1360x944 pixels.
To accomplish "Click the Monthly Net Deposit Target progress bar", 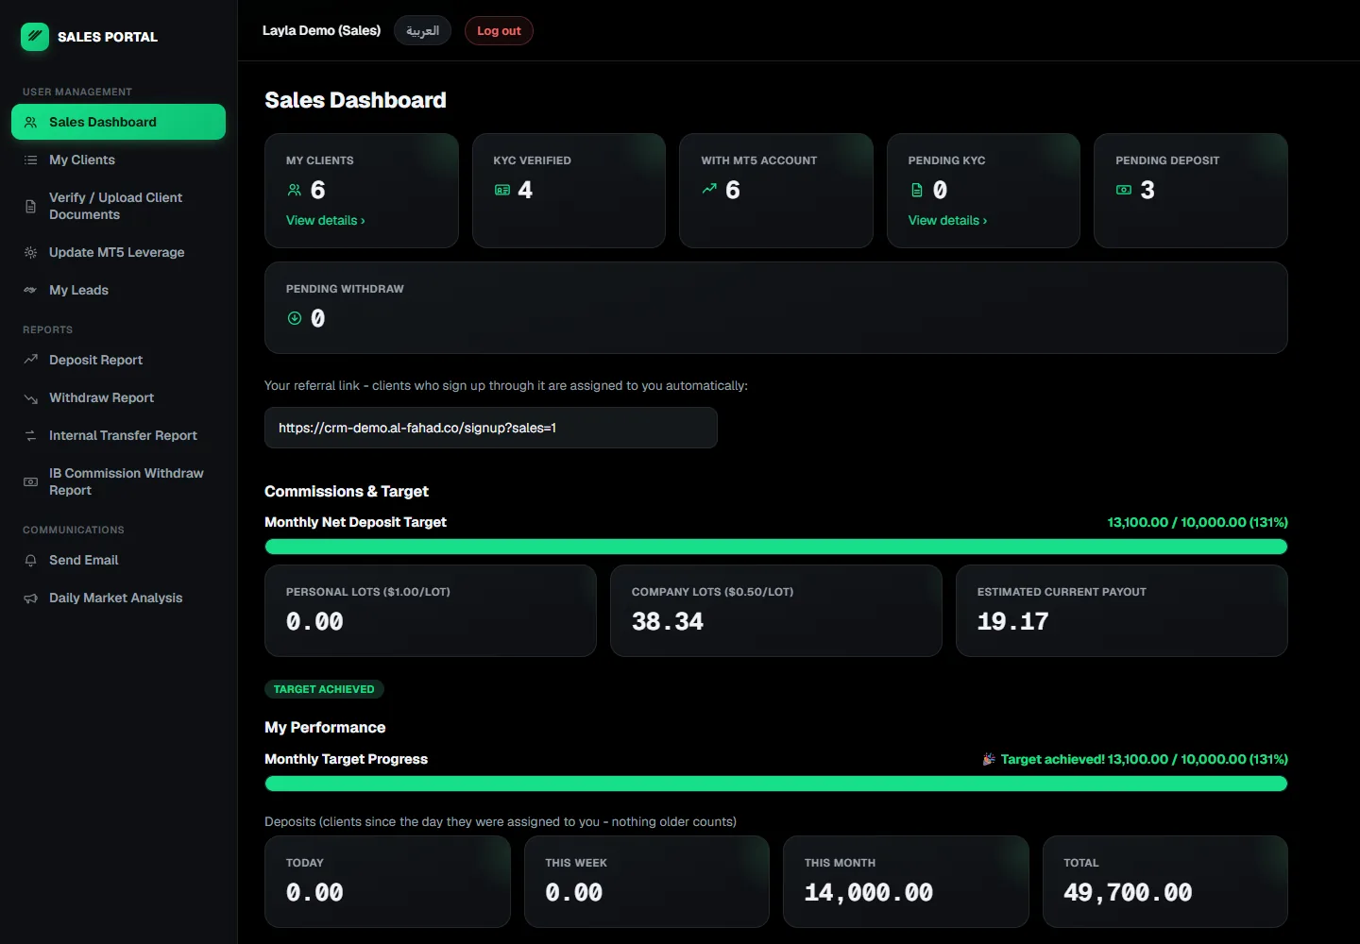I will tap(776, 547).
